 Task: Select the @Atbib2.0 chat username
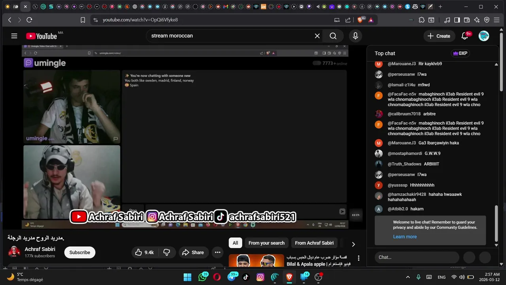tap(398, 209)
